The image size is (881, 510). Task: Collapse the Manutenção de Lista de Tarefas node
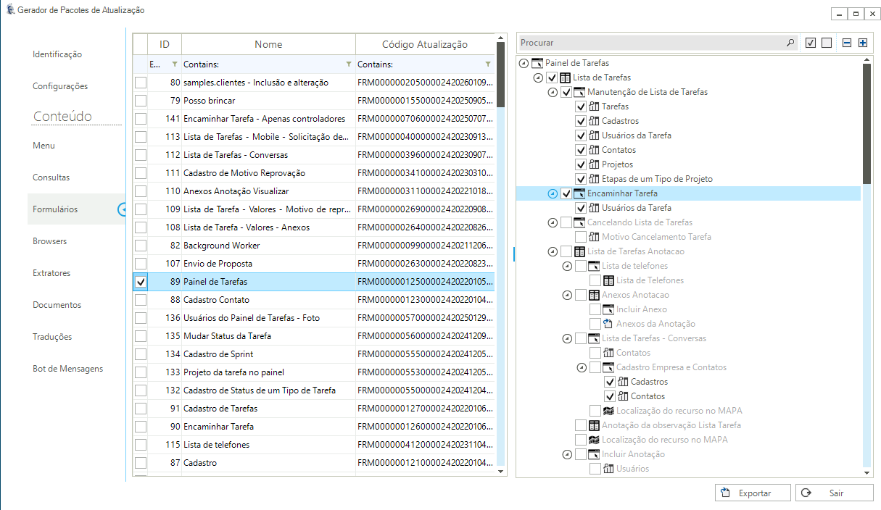[x=553, y=92]
